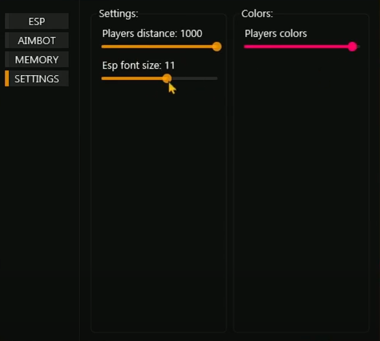Click the Players distance slider handle

pyautogui.click(x=217, y=47)
